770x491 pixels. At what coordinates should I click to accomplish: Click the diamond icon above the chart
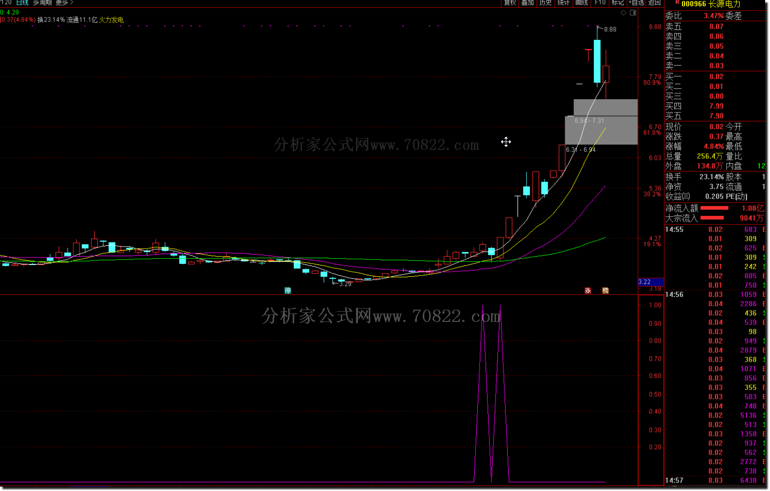[x=624, y=13]
